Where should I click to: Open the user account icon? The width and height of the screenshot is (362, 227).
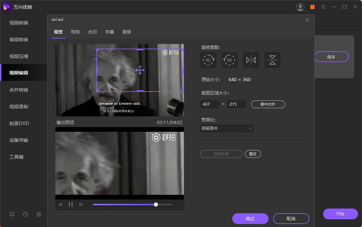(x=300, y=7)
